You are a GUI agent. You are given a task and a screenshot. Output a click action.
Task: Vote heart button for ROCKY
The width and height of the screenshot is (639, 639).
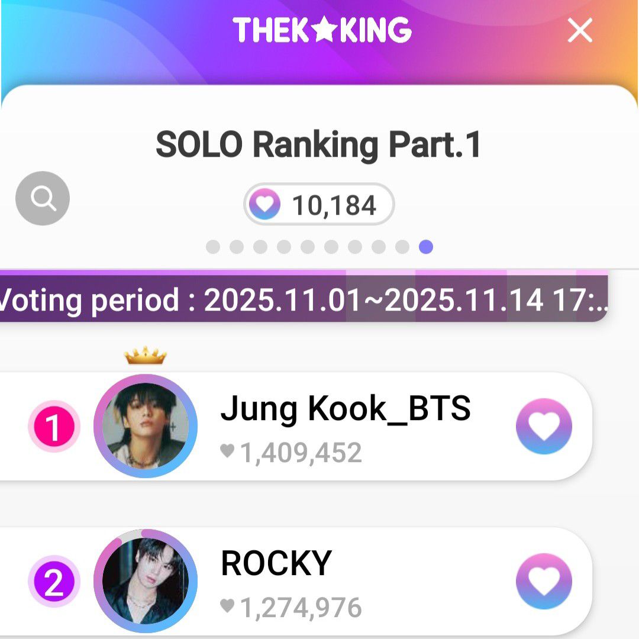point(544,581)
